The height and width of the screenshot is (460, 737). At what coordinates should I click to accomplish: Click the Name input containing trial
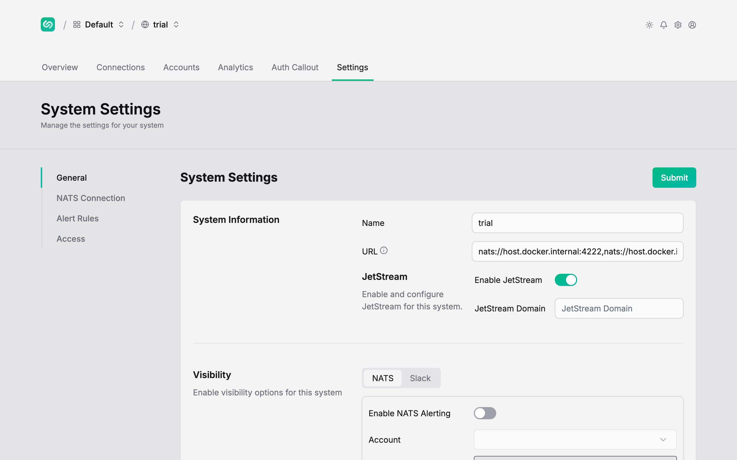[577, 223]
